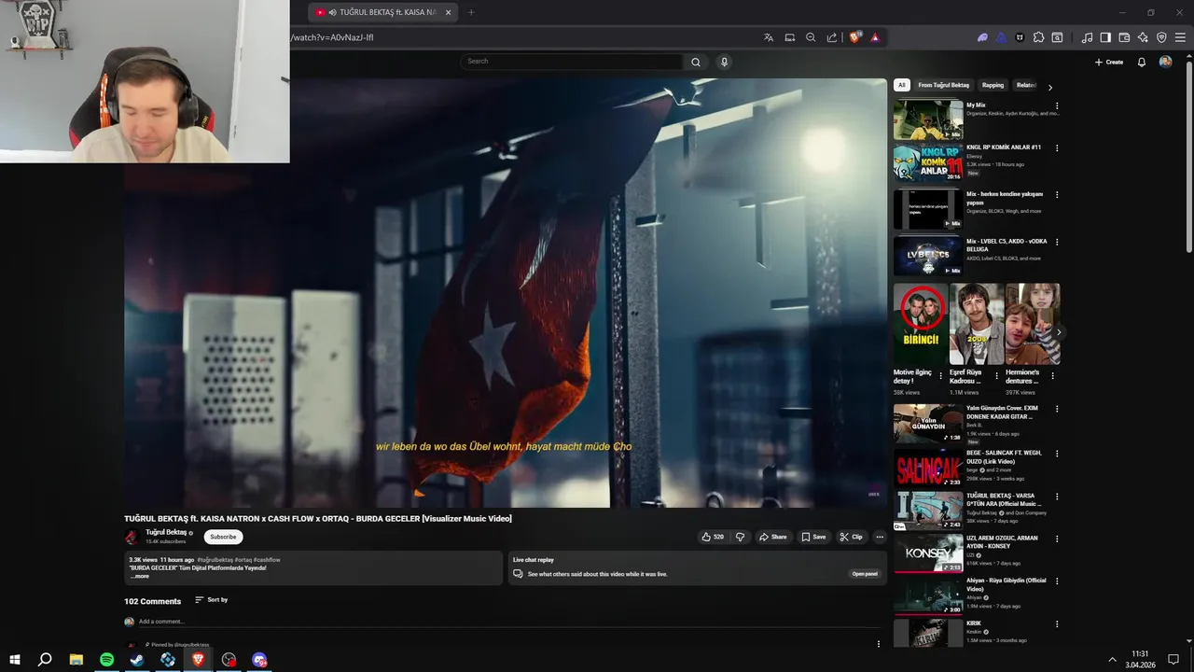Open the purple ghost extension icon
Viewport: 1194px width, 672px height.
[x=982, y=38]
